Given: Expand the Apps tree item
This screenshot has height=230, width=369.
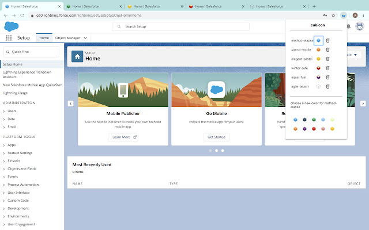Looking at the screenshot, I should click(x=4, y=145).
